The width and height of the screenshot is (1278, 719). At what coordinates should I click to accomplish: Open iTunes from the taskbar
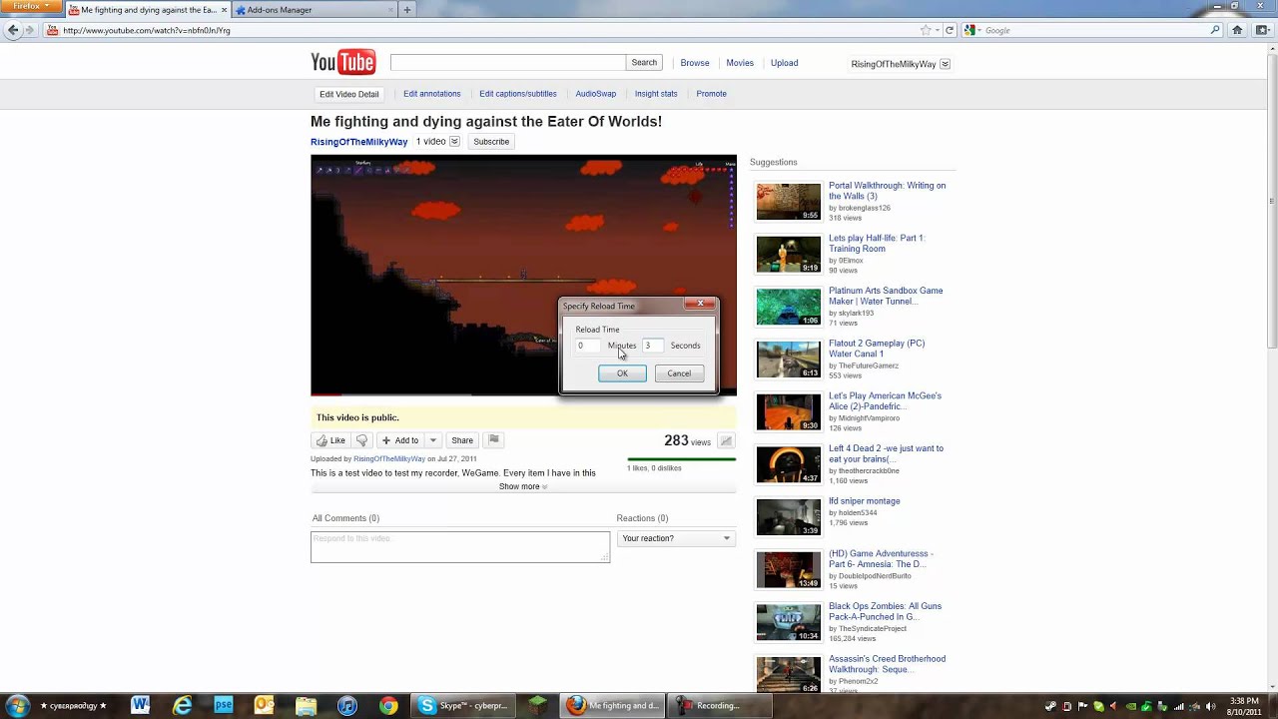tap(346, 705)
